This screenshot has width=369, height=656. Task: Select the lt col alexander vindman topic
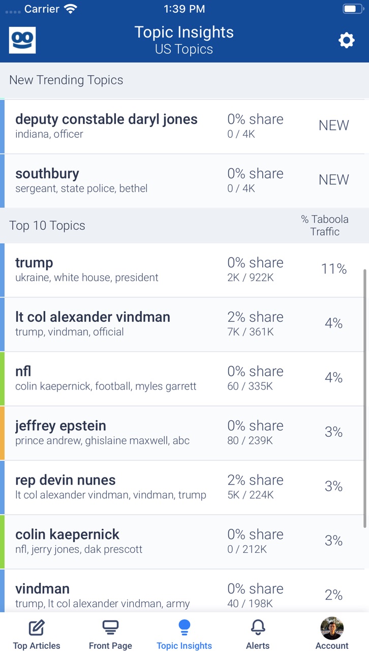184,324
